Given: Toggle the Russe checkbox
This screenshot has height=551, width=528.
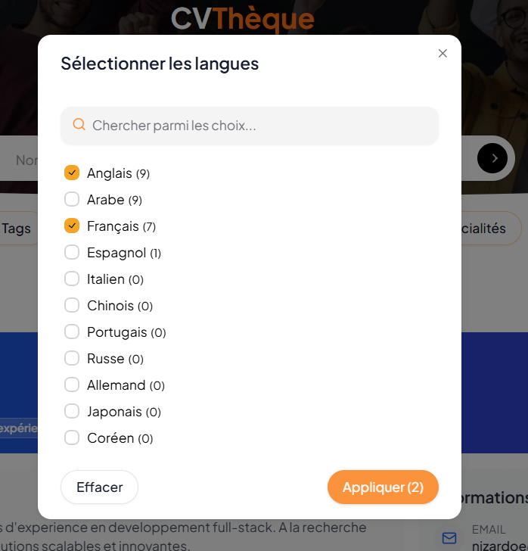Looking at the screenshot, I should (72, 359).
